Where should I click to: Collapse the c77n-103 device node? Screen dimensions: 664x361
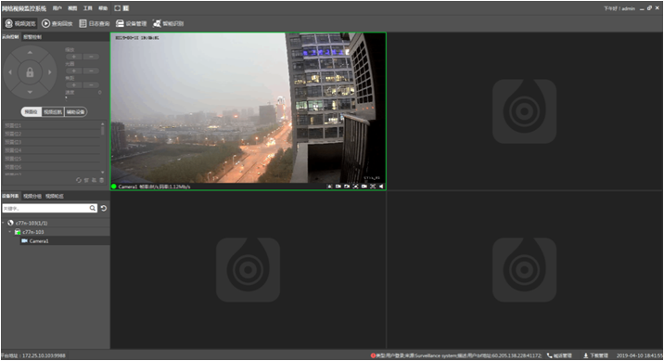coord(10,232)
